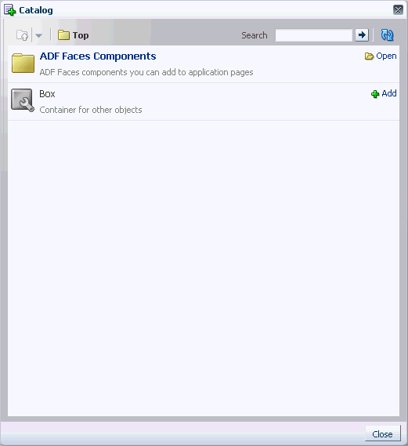Click the Box component wrench icon

(23, 100)
